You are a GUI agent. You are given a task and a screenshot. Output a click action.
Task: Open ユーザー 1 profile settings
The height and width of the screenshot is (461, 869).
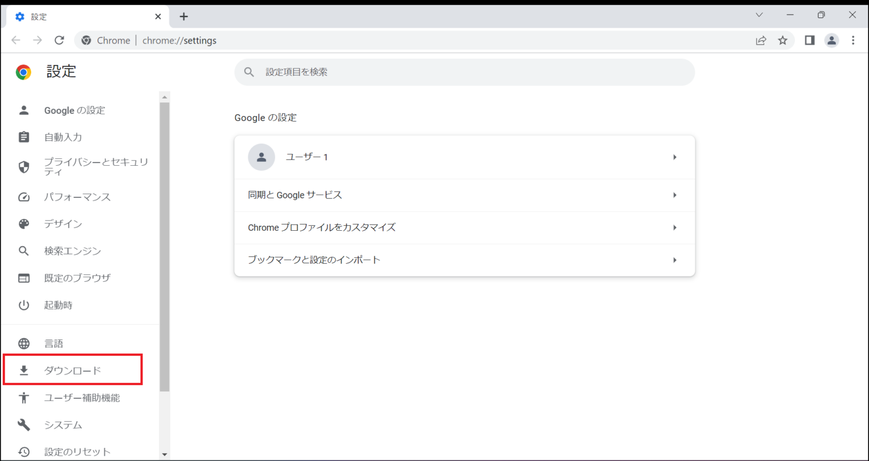pyautogui.click(x=464, y=157)
